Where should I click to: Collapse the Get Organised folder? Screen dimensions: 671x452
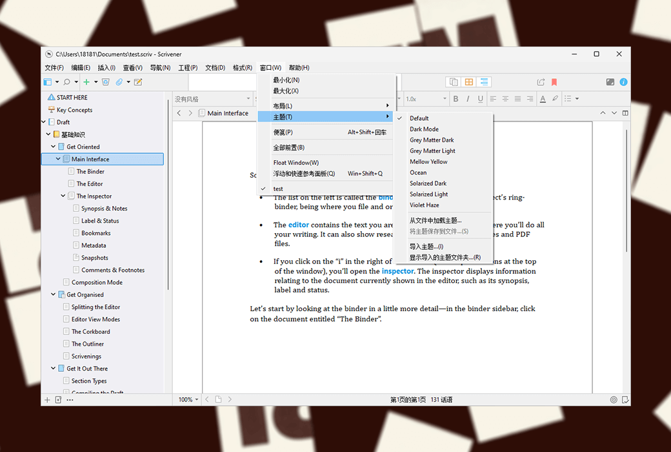click(x=53, y=294)
